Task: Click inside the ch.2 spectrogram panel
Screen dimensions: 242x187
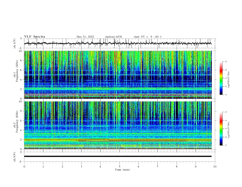Action: point(118,125)
